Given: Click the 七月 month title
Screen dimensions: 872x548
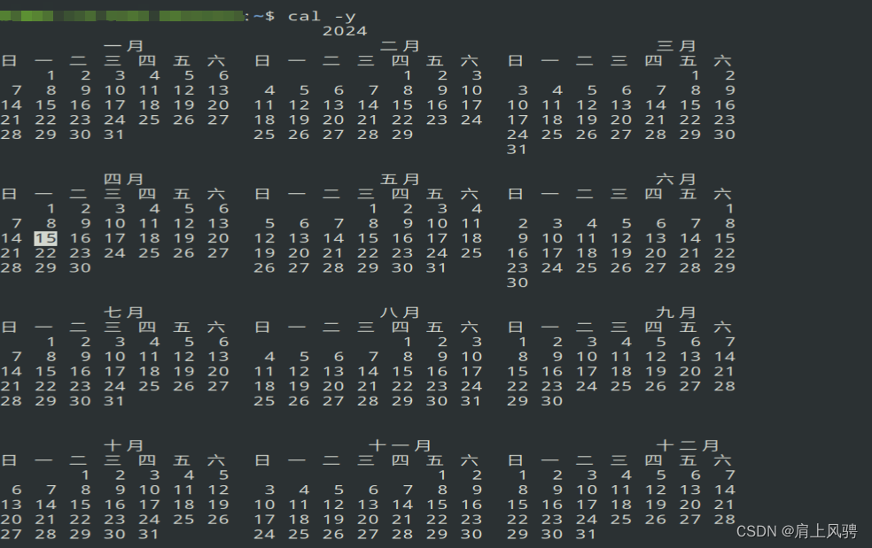Looking at the screenshot, I should pyautogui.click(x=123, y=313).
